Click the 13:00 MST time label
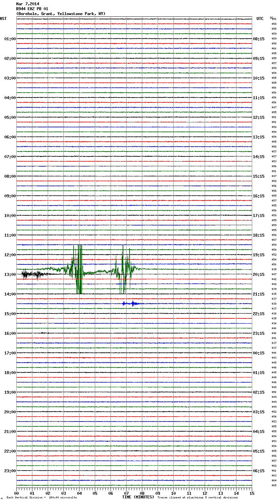Screen dimensions: 278x502 coord(10,275)
